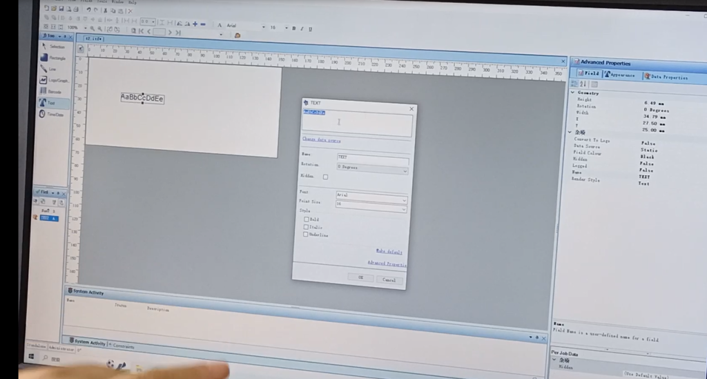Select the Time/Date field tool
The height and width of the screenshot is (379, 707).
tap(52, 114)
